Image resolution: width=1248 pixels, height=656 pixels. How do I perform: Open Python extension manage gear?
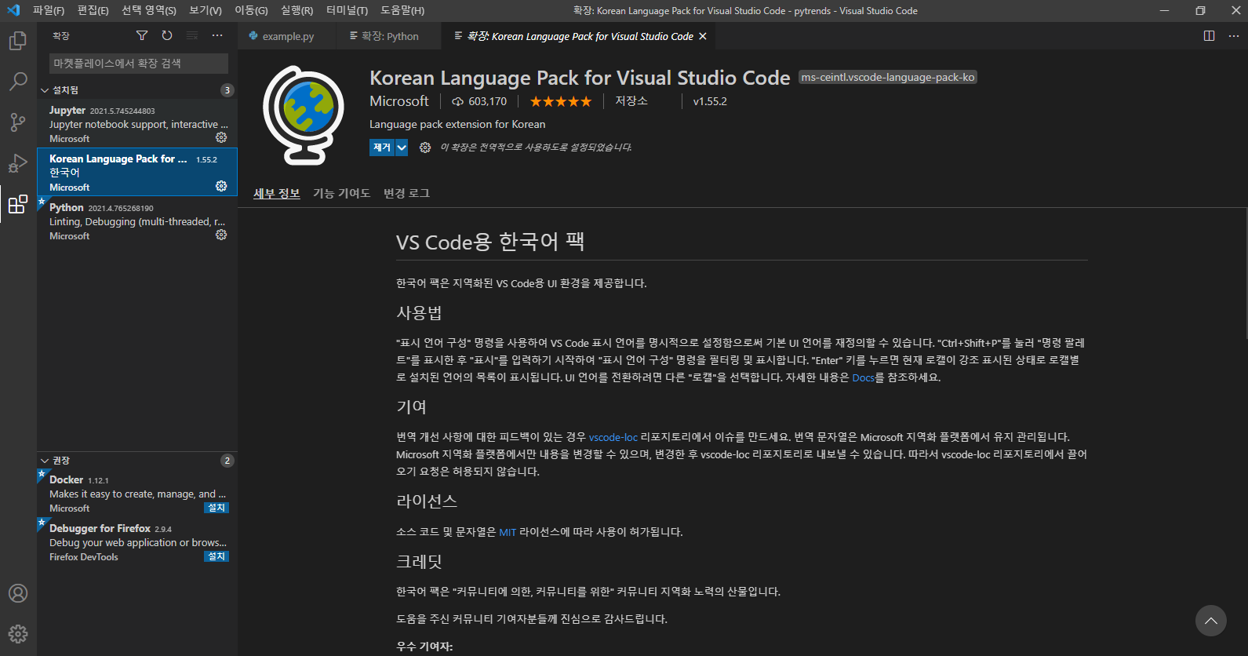click(x=221, y=235)
